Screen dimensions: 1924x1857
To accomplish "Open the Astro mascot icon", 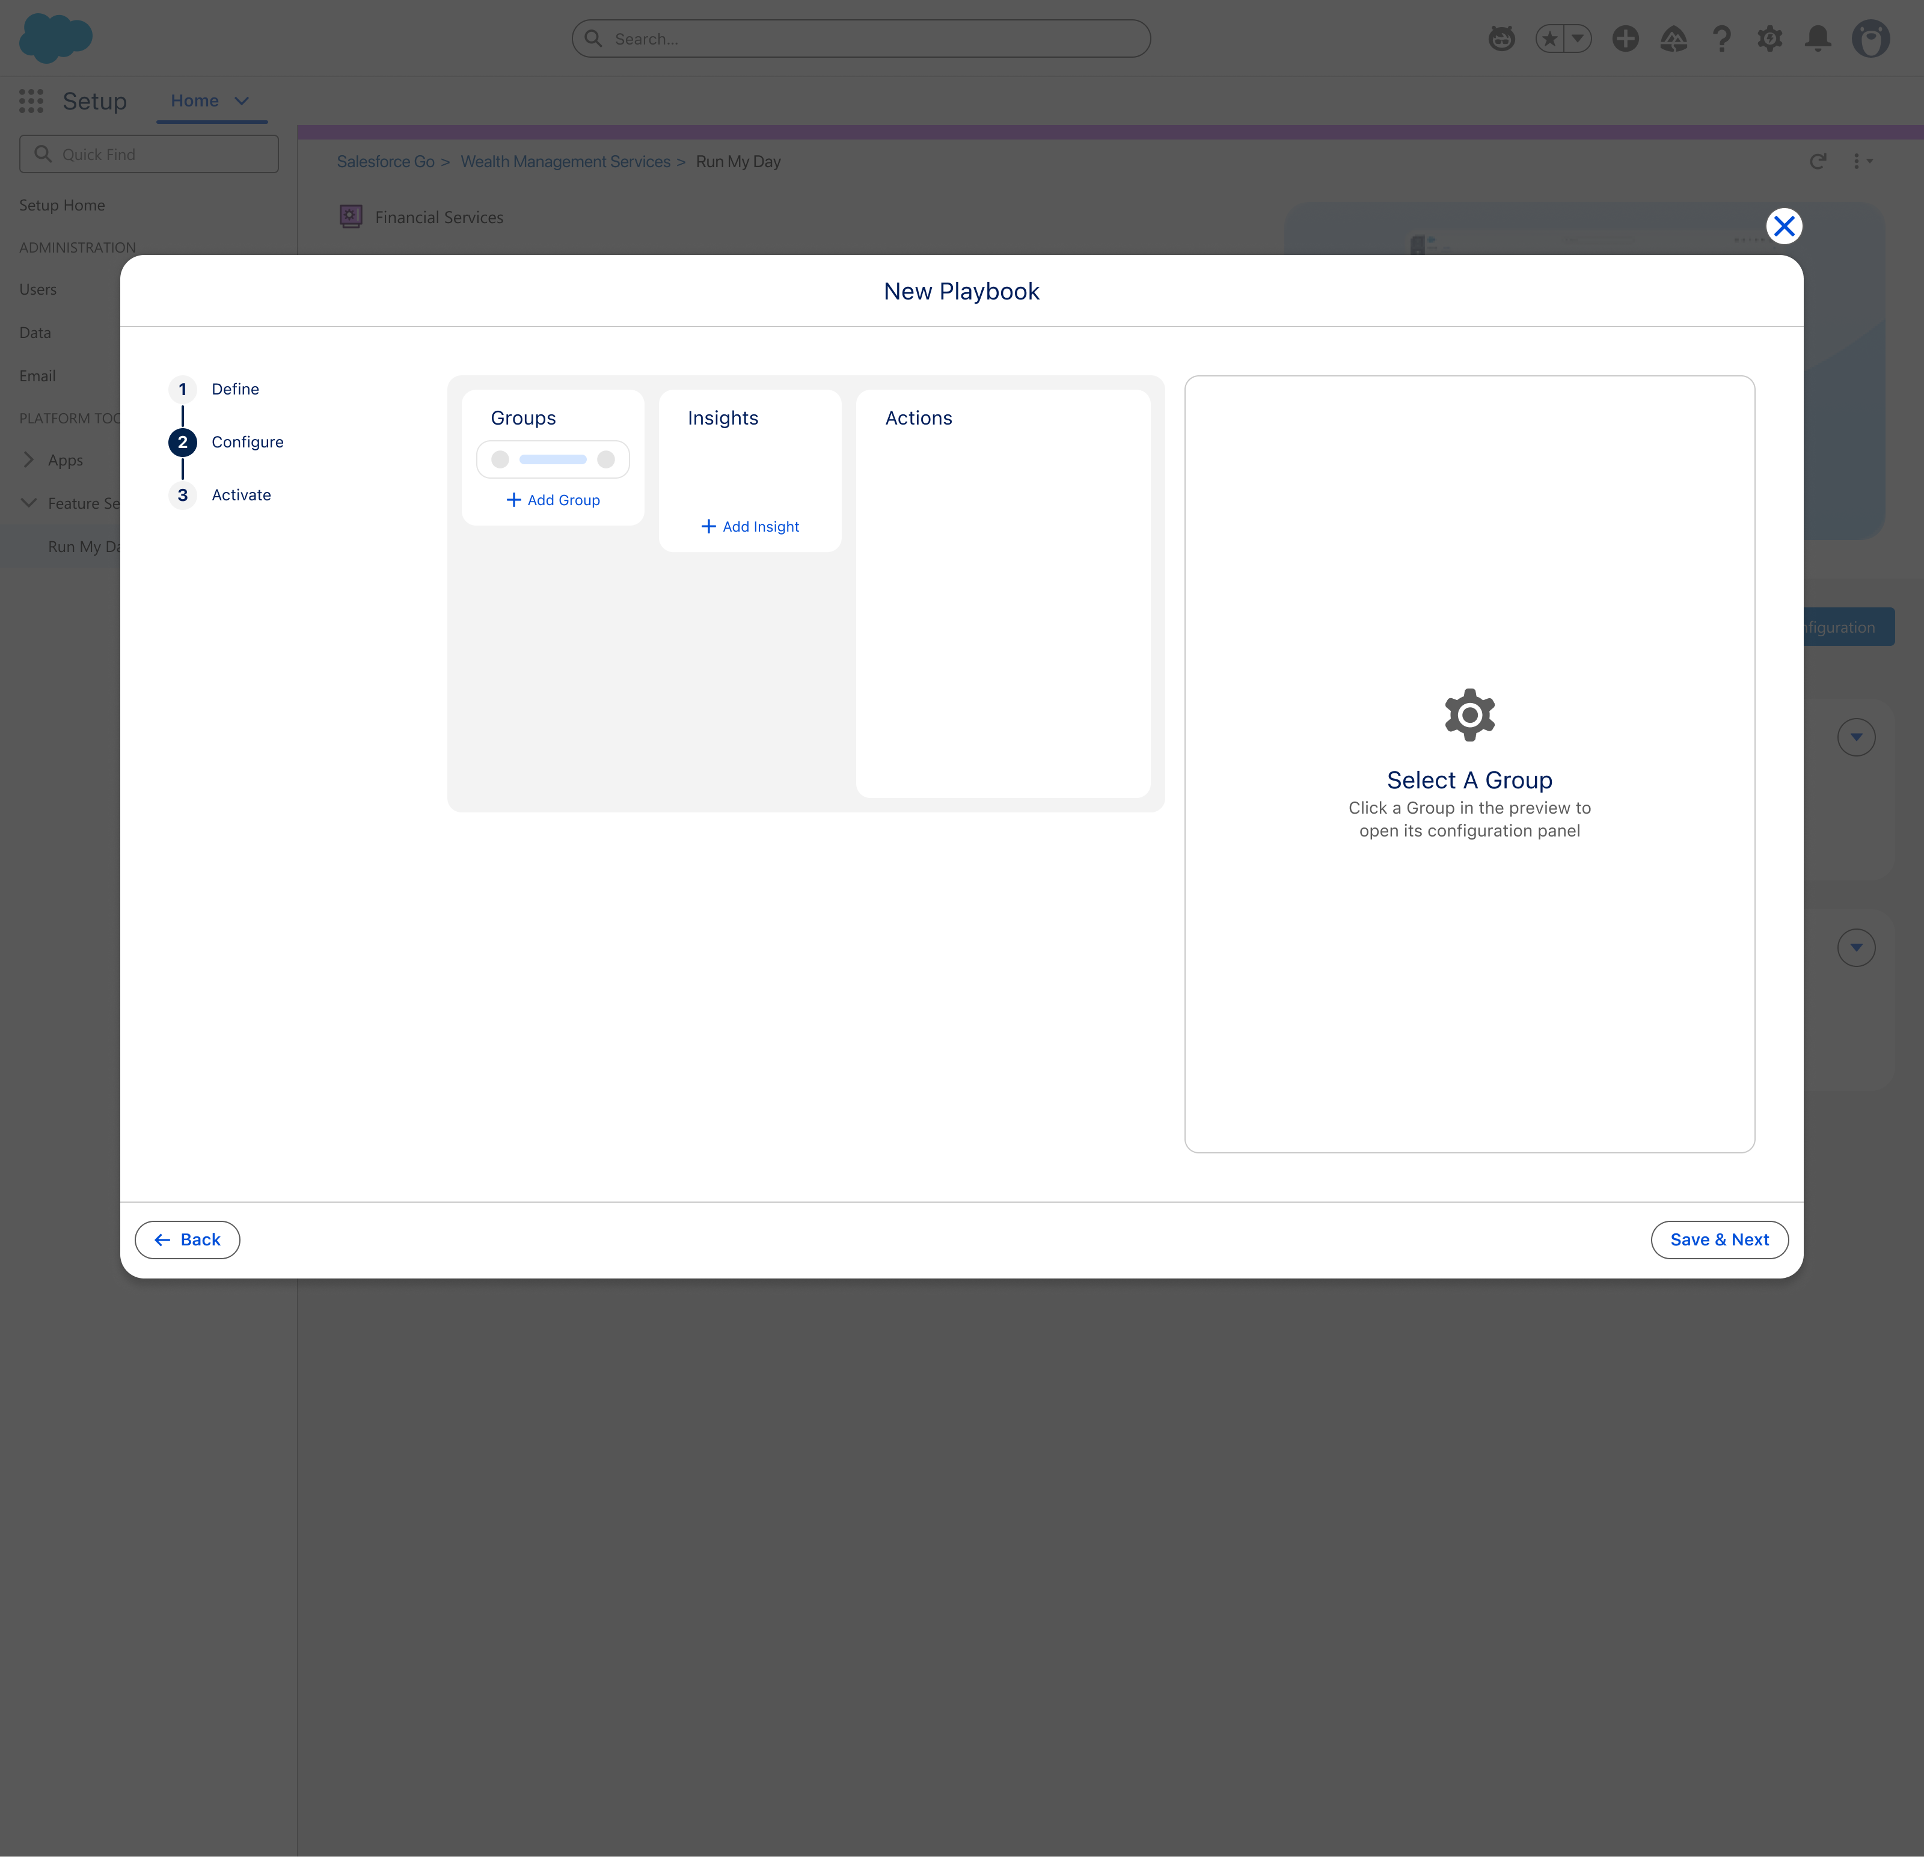I will pyautogui.click(x=1501, y=38).
